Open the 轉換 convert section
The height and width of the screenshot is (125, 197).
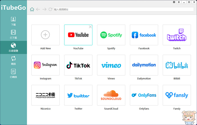(13, 61)
